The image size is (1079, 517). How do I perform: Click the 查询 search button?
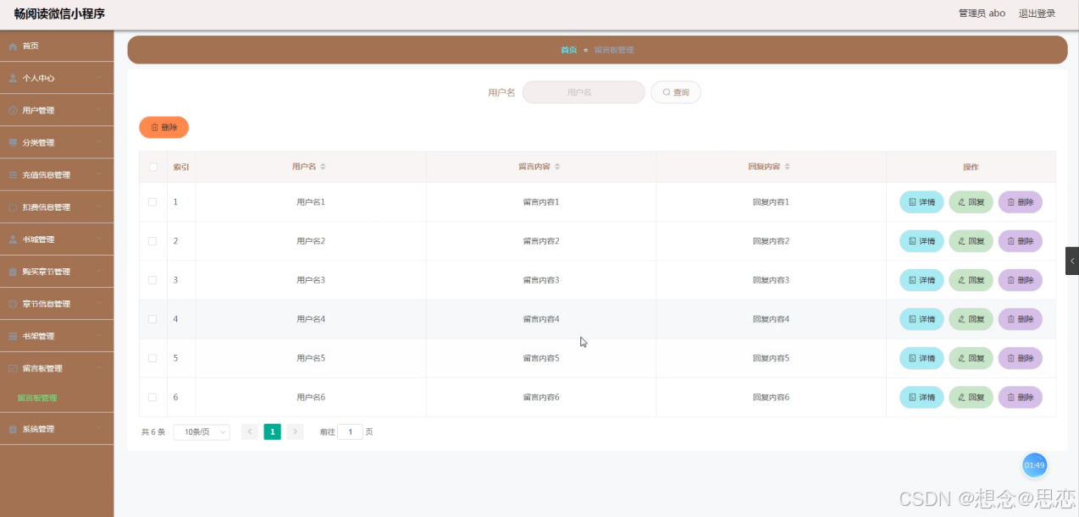coord(676,92)
